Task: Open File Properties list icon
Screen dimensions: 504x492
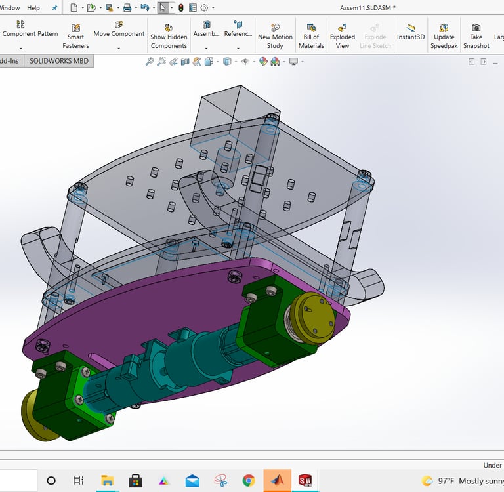Action: pyautogui.click(x=193, y=8)
